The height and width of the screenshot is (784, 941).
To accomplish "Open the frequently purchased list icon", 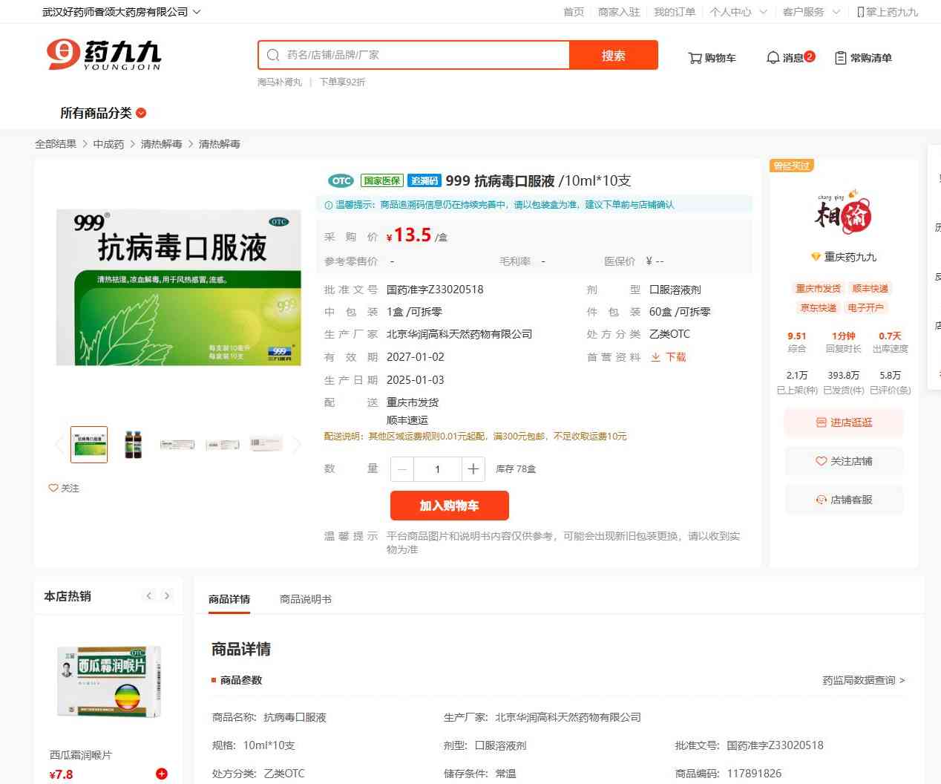I will coord(841,58).
